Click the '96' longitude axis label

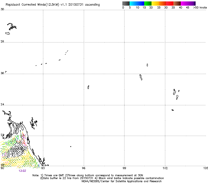(x=84, y=168)
